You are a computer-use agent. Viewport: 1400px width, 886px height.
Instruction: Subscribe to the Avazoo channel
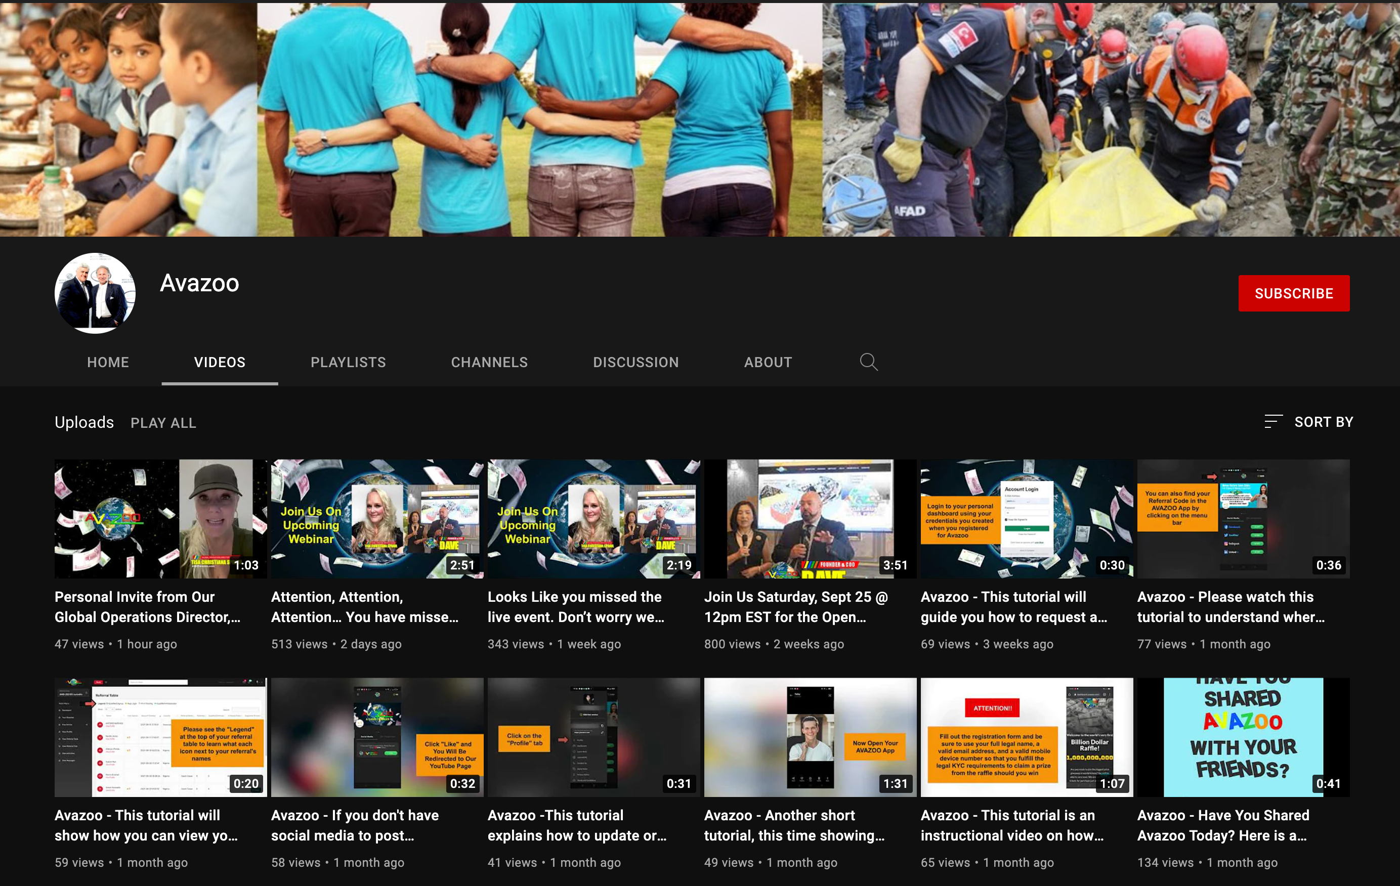pyautogui.click(x=1294, y=293)
